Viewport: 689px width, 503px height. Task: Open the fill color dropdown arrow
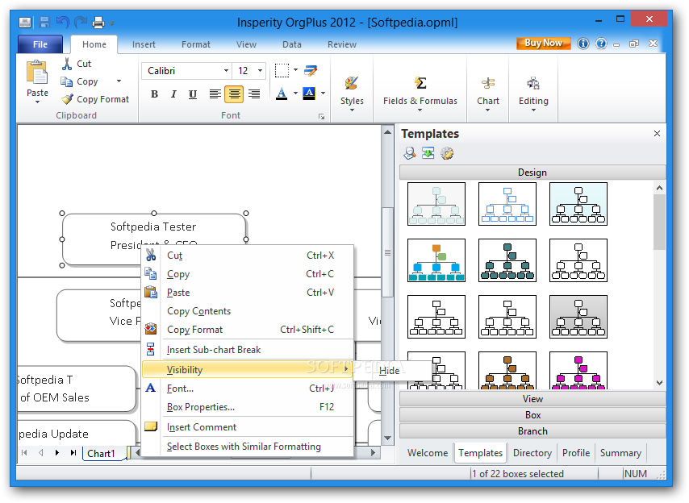pyautogui.click(x=323, y=93)
